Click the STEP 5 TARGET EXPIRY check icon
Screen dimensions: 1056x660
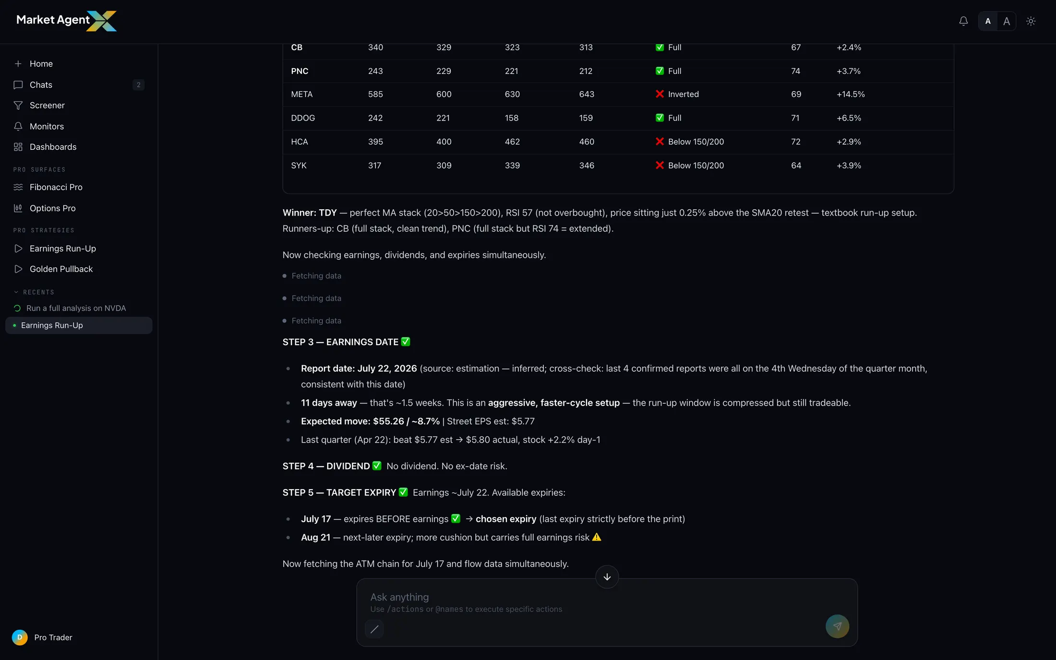click(403, 492)
